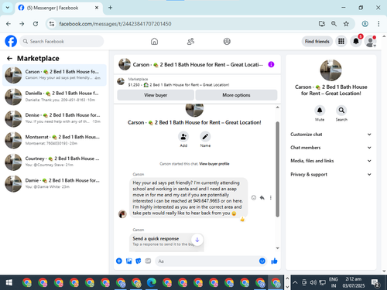
Task: Open the Windows notification center
Action: coord(375,283)
